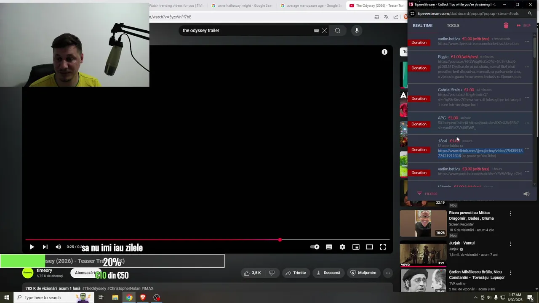Open the player settings gear
539x303 pixels.
[342, 247]
